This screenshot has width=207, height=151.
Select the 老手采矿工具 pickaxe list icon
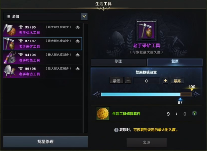9,44
